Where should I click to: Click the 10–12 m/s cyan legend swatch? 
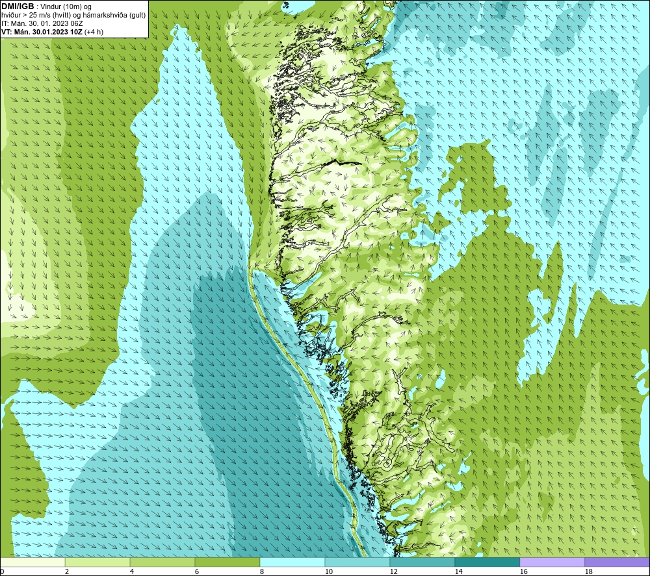[357, 562]
